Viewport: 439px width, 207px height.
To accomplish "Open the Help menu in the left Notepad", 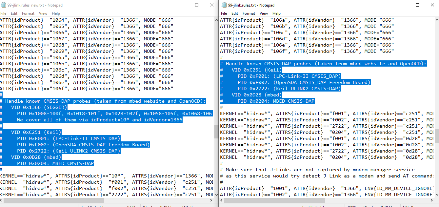I will (56, 13).
